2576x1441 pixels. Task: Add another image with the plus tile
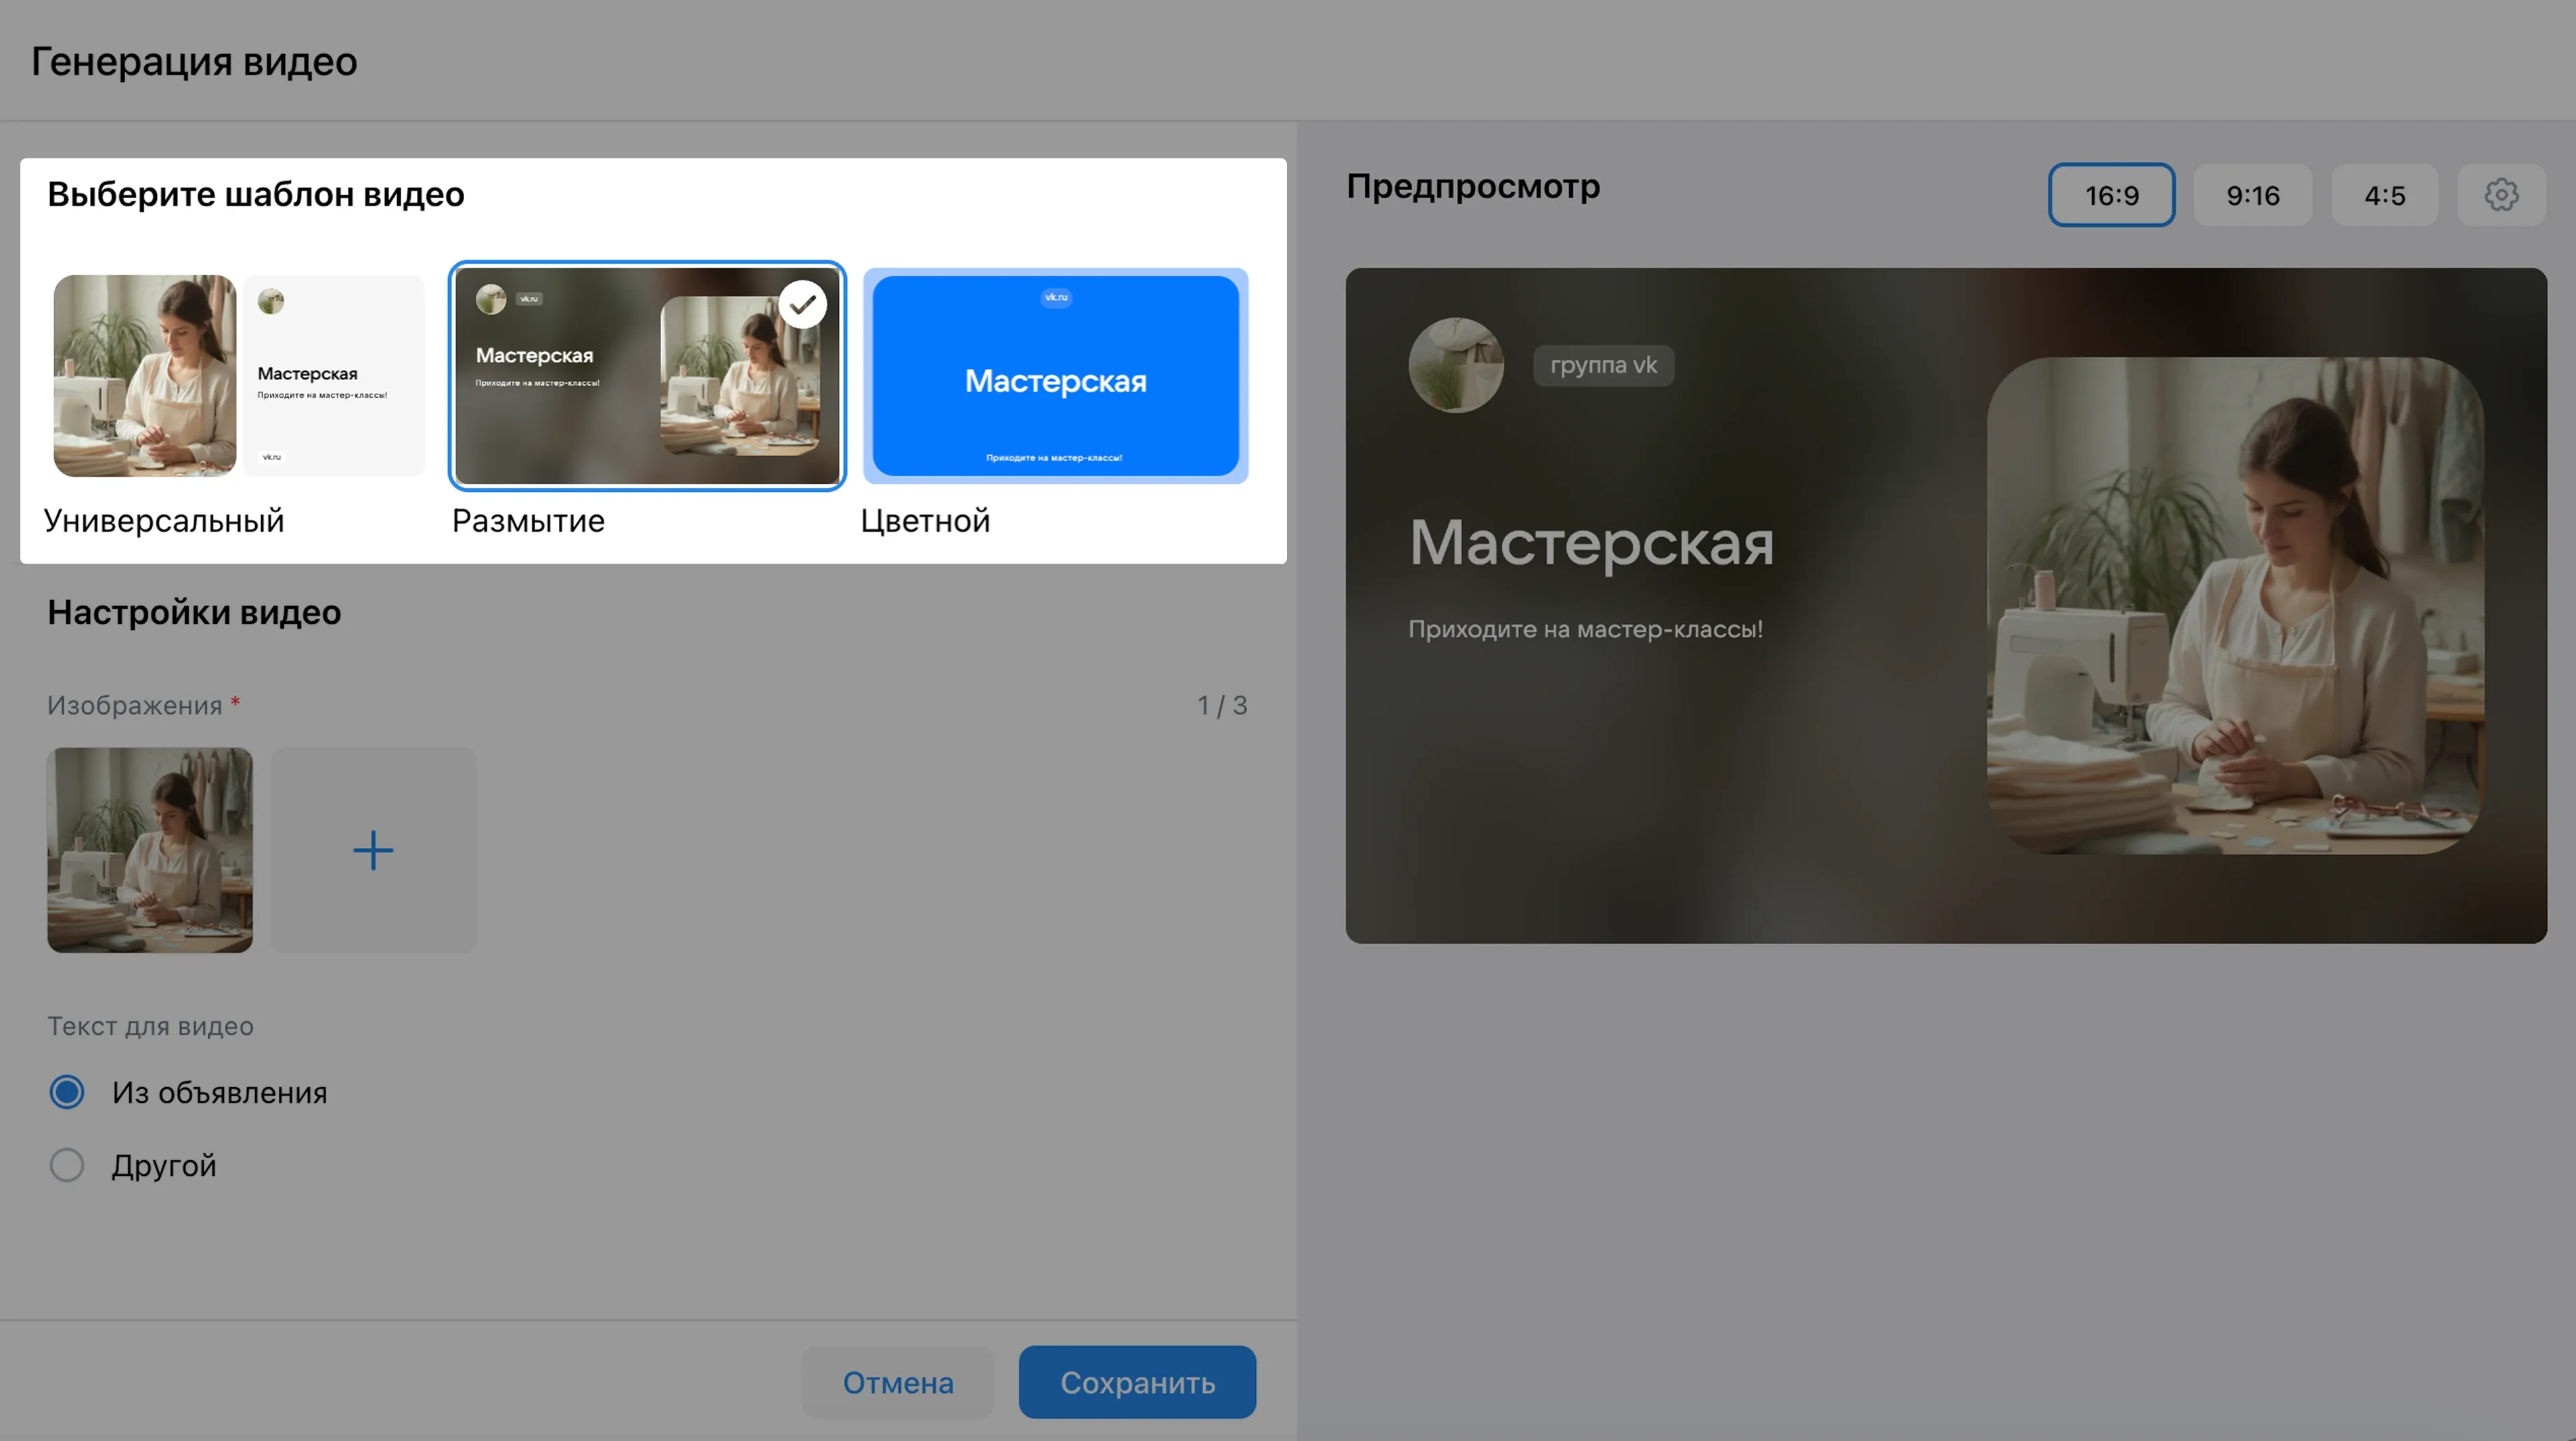[373, 850]
